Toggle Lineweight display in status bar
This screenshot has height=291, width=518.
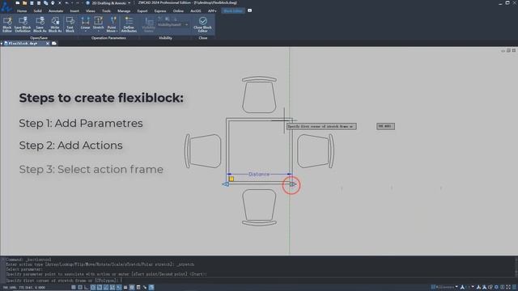coord(125,288)
